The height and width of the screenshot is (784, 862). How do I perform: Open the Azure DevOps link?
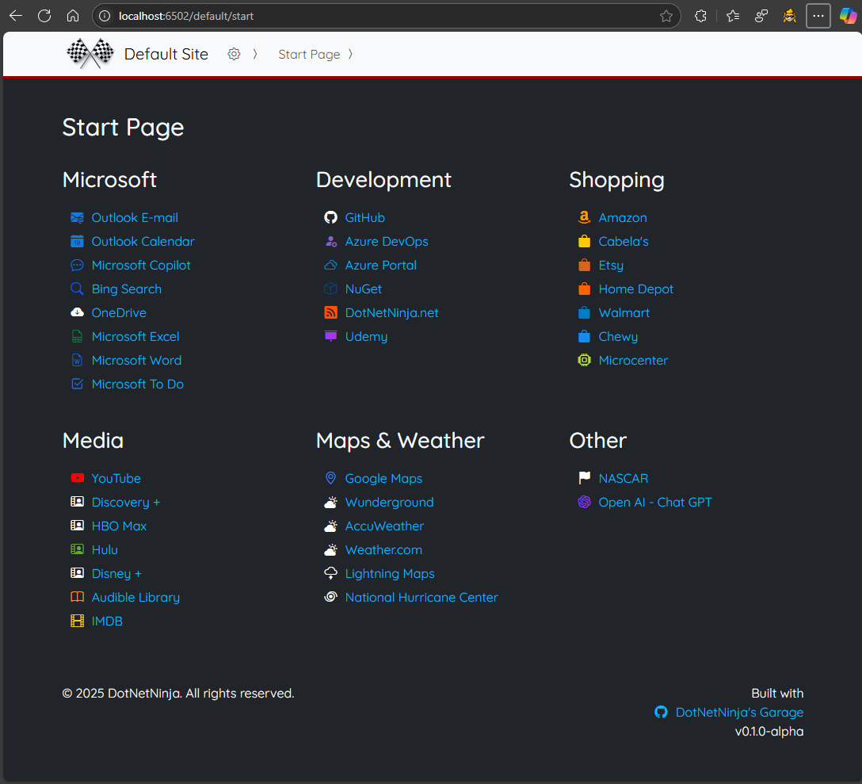pyautogui.click(x=387, y=242)
